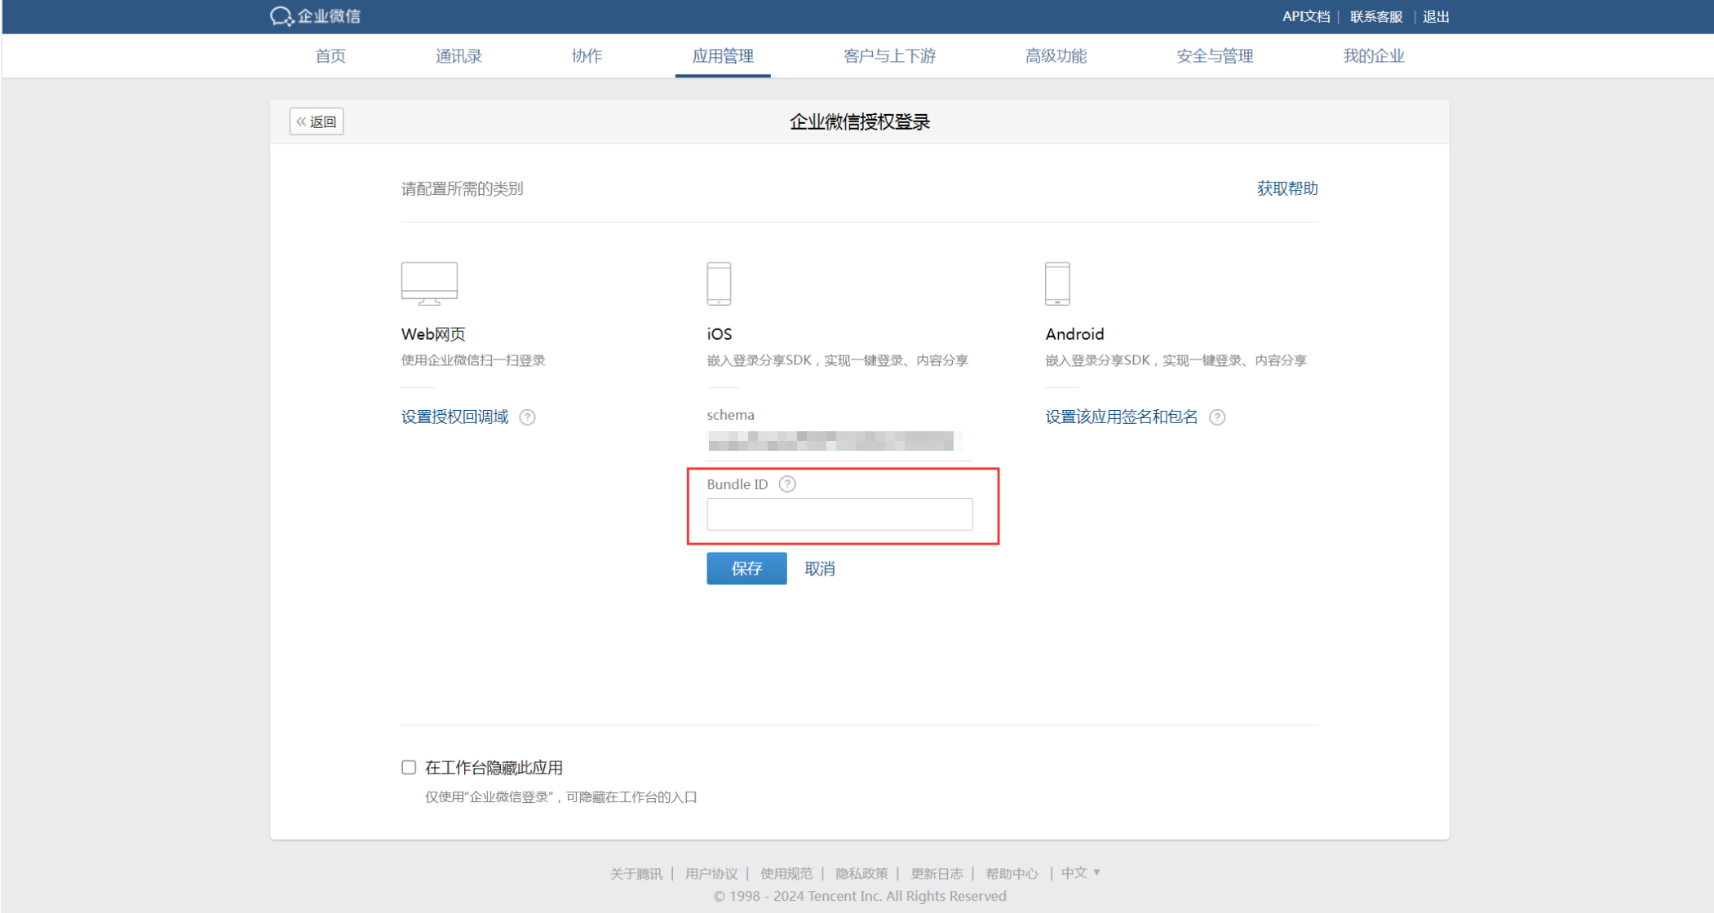Focus the Bundle ID input field
The image size is (1714, 913).
[x=839, y=514]
